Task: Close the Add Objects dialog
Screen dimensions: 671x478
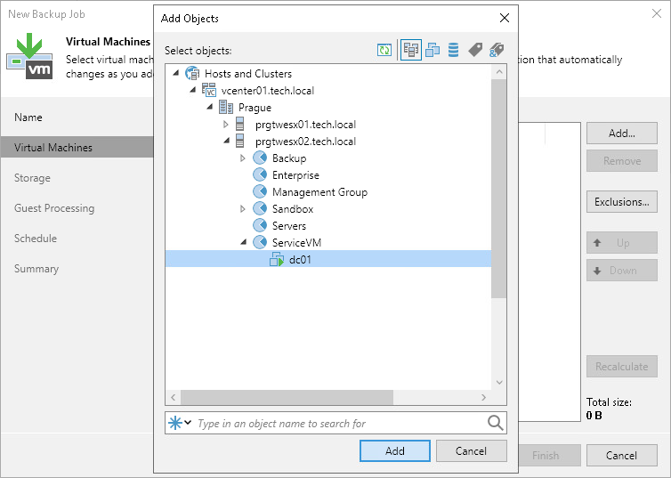Action: click(x=505, y=18)
